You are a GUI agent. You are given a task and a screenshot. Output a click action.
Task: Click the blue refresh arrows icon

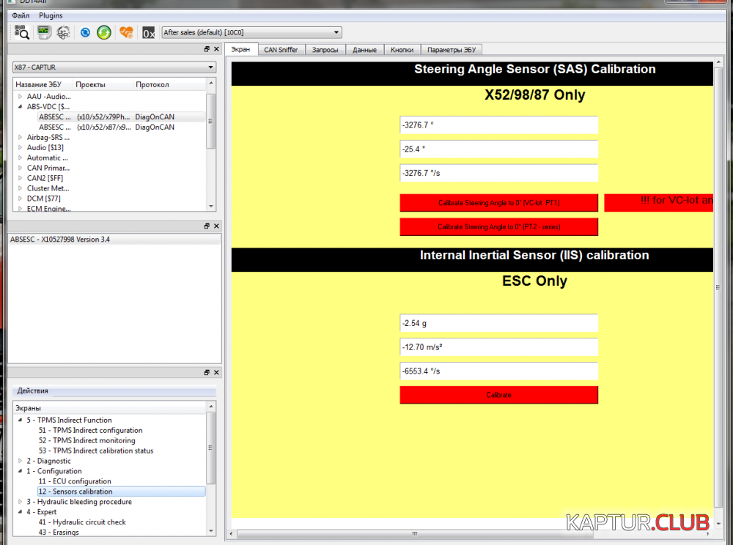[86, 32]
